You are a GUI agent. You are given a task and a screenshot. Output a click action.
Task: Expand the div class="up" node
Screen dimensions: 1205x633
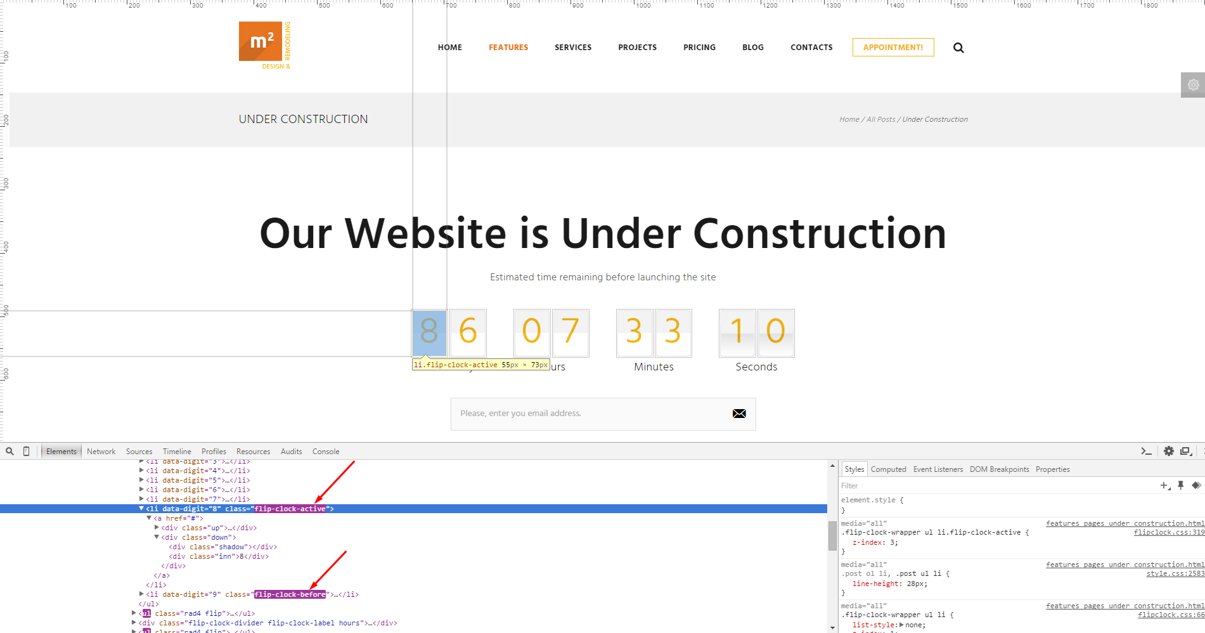pos(157,528)
